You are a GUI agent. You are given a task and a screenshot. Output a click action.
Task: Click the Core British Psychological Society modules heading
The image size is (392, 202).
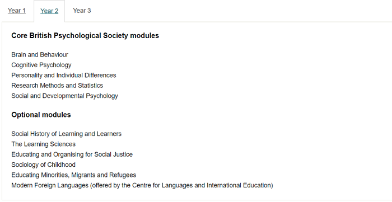85,36
